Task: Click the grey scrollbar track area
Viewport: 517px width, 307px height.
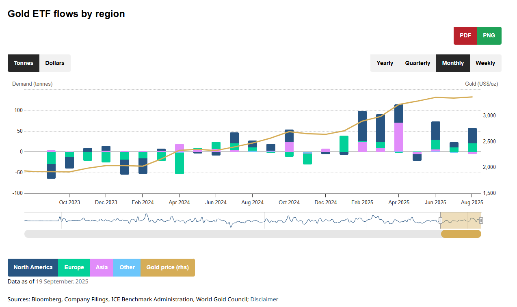Action: tap(231, 234)
